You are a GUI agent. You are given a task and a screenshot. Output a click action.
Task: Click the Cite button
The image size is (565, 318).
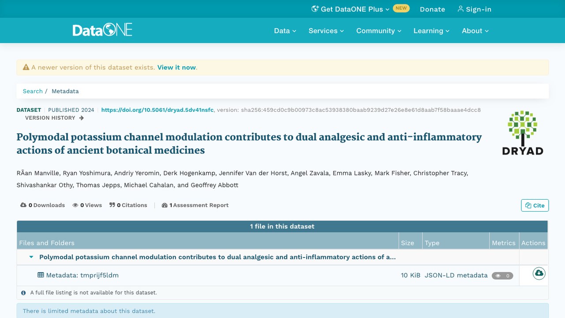[535, 205]
